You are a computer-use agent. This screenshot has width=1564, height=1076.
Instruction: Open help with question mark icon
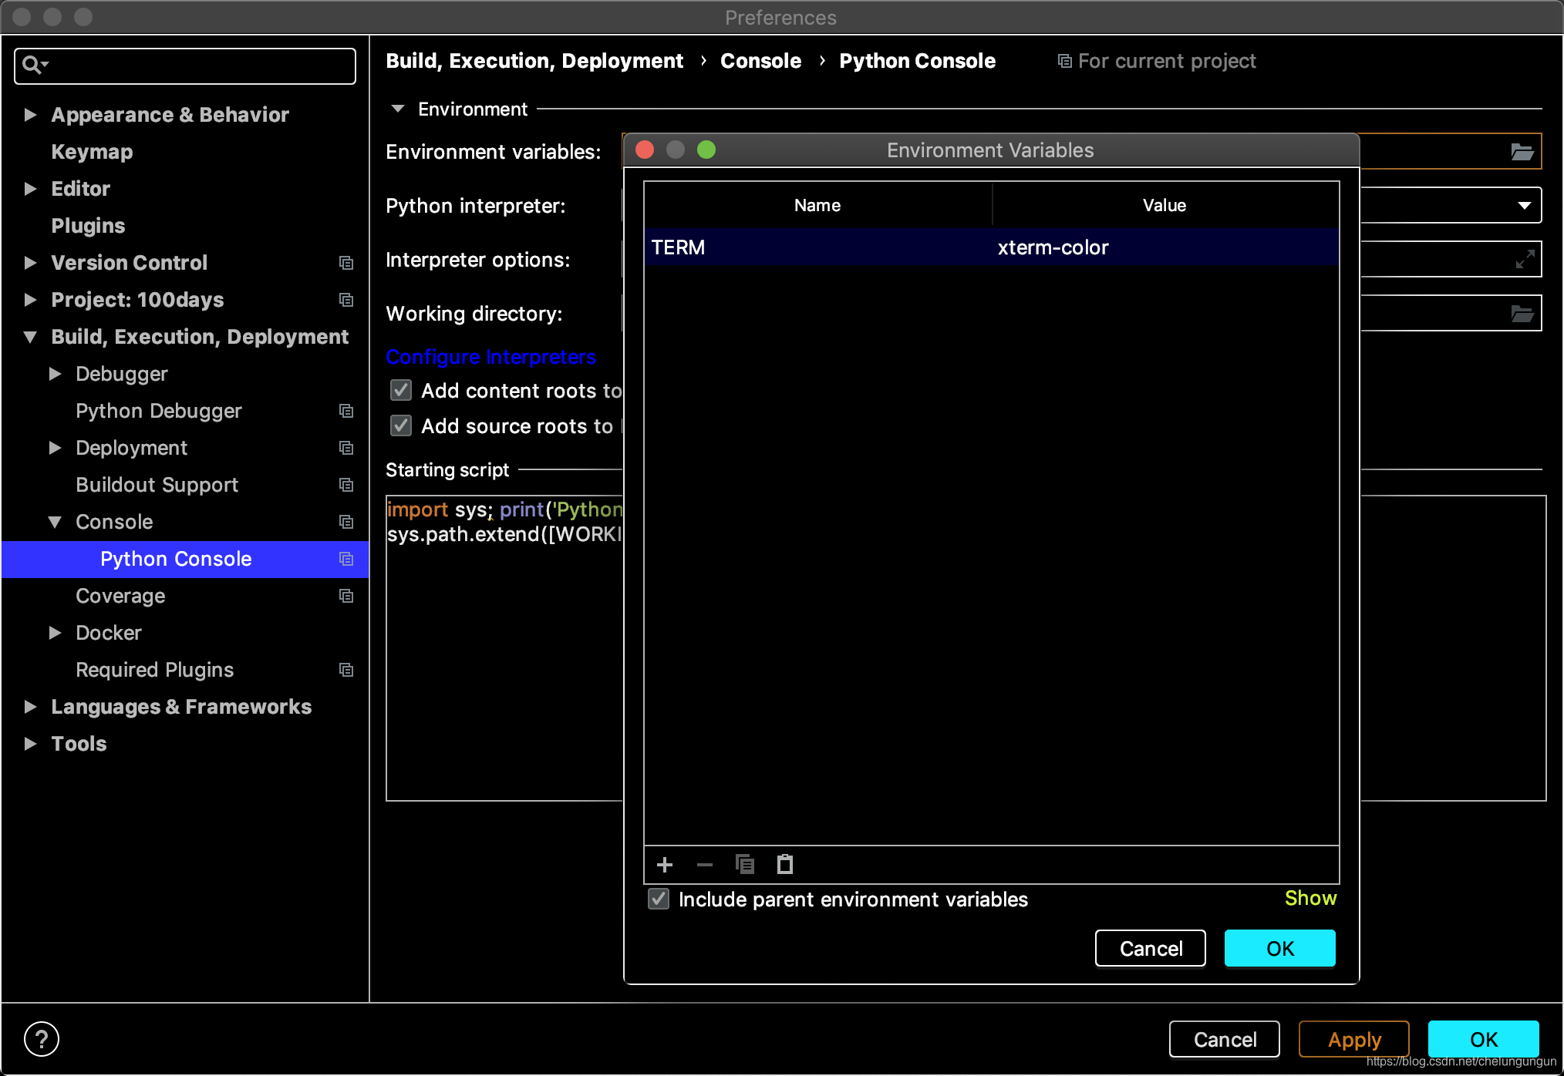[42, 1039]
